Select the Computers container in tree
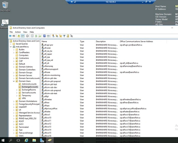Screen dimensions: 178x143 tap(24, 55)
